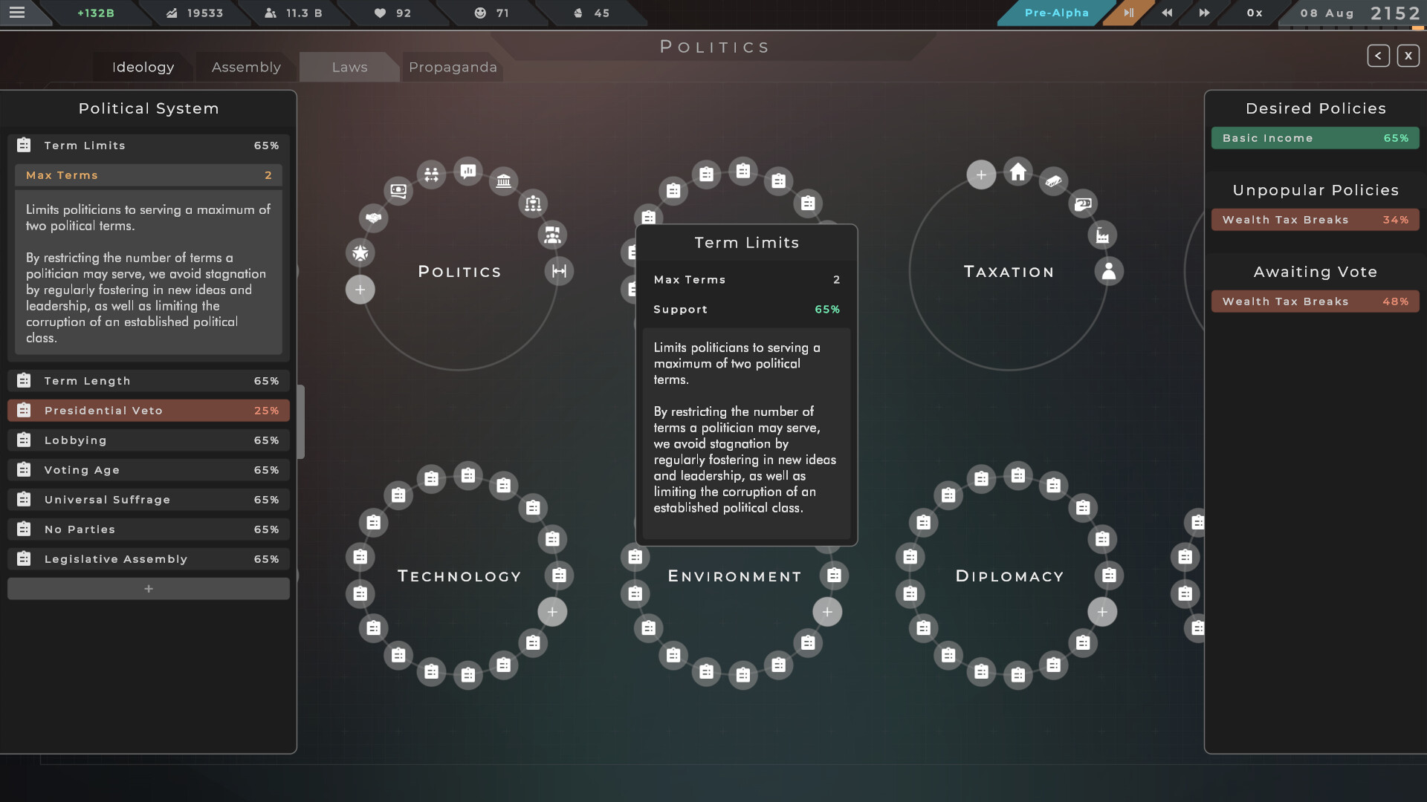
Task: Click the factory icon in Taxation circle
Action: tap(1102, 235)
